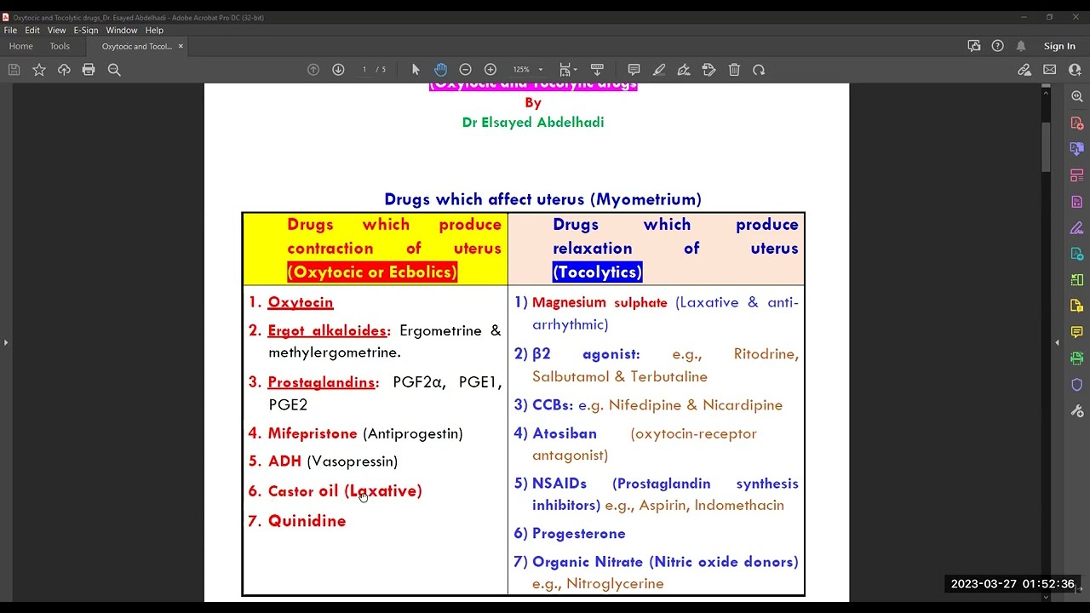Open the File menu
Image resolution: width=1090 pixels, height=613 pixels.
pyautogui.click(x=10, y=31)
